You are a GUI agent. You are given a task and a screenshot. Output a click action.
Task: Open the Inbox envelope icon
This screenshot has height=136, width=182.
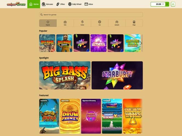click(86, 4)
